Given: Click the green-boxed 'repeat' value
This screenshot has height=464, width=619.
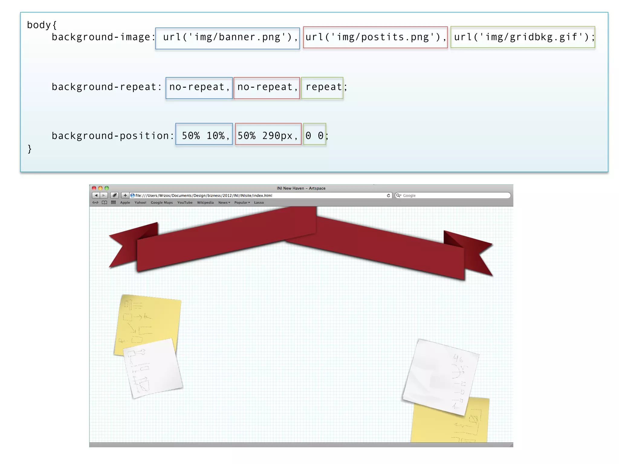Looking at the screenshot, I should coord(323,87).
